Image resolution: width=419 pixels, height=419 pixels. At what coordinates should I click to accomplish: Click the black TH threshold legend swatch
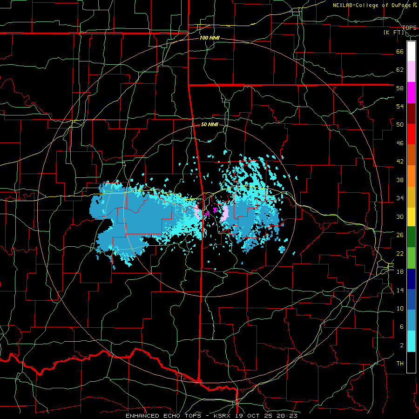point(411,362)
